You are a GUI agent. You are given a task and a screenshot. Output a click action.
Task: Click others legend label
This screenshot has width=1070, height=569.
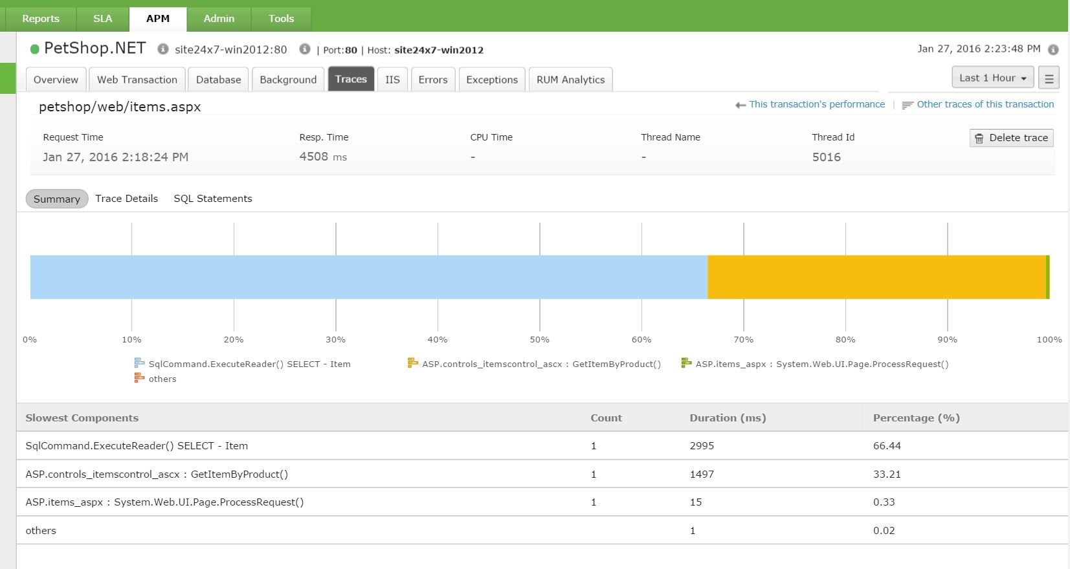point(162,379)
